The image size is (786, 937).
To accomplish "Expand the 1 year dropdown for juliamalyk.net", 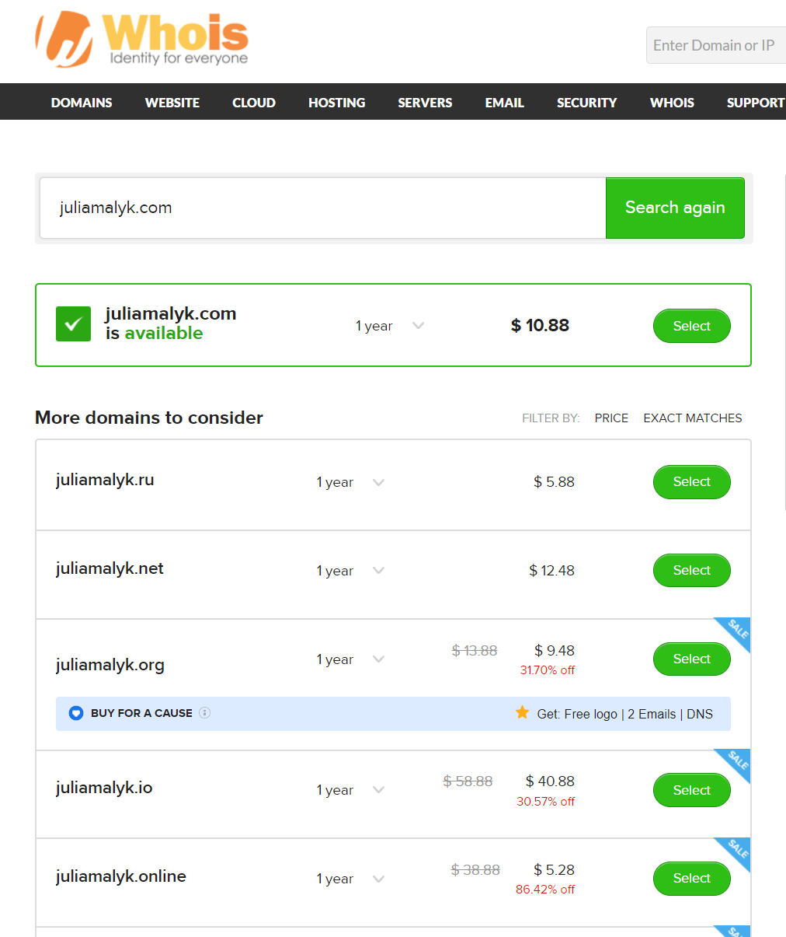I will coord(351,571).
